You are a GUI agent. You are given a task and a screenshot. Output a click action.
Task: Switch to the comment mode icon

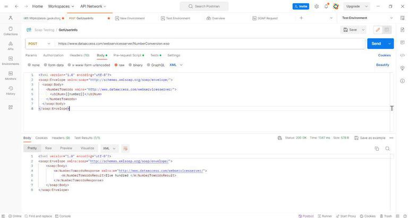387,30
